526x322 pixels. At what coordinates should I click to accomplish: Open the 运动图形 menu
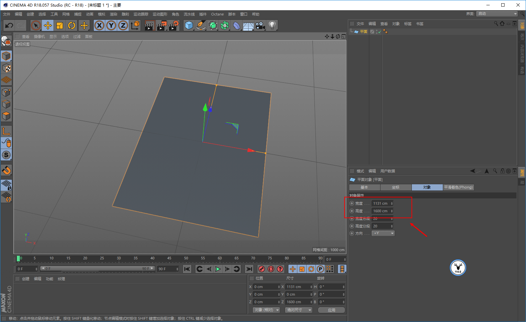point(160,14)
